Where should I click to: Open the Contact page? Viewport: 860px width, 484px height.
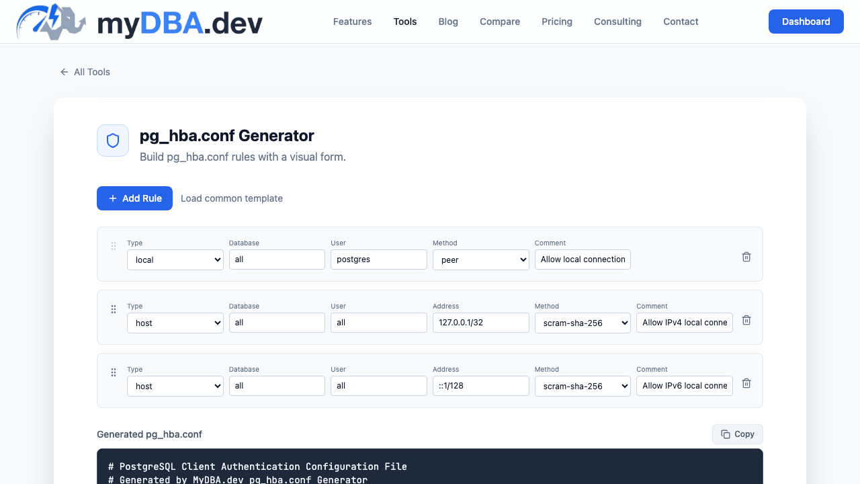[x=681, y=22]
